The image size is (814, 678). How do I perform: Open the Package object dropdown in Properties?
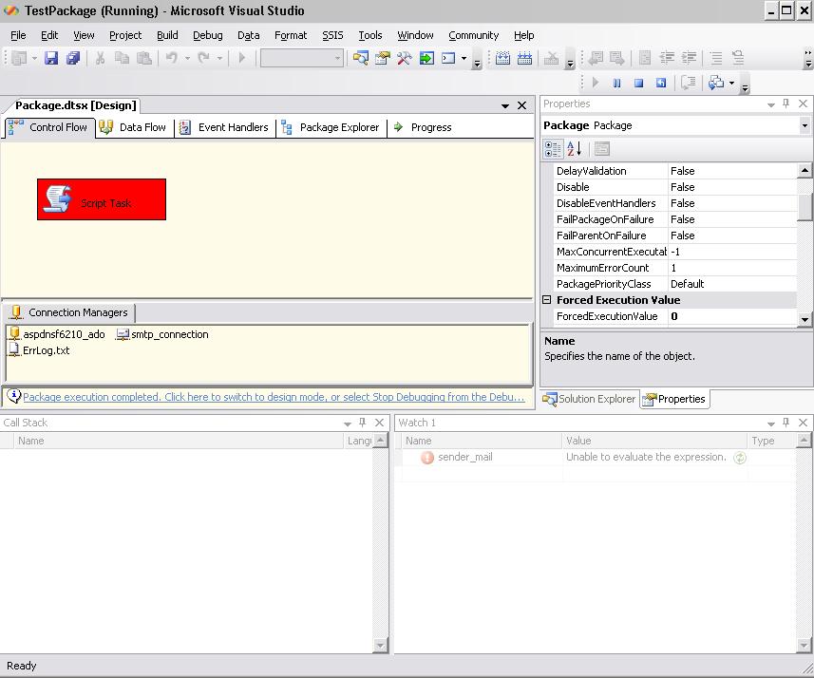pyautogui.click(x=805, y=125)
